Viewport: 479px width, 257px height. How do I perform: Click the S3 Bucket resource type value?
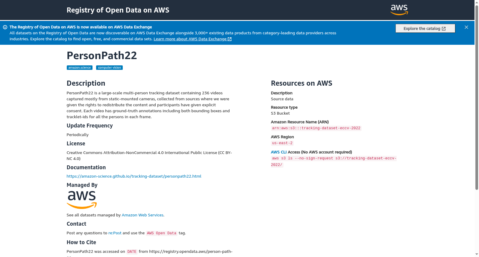(280, 113)
